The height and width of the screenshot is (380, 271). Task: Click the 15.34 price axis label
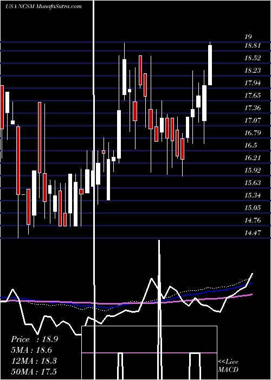253,195
